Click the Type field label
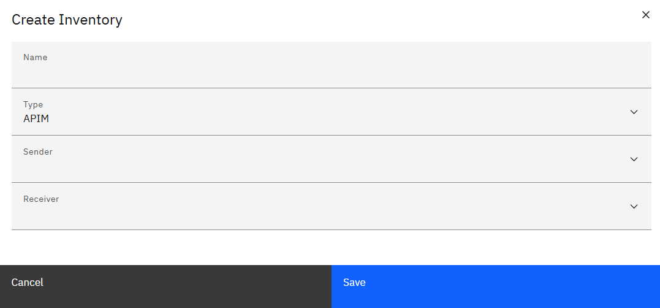The height and width of the screenshot is (308, 660). coord(33,104)
